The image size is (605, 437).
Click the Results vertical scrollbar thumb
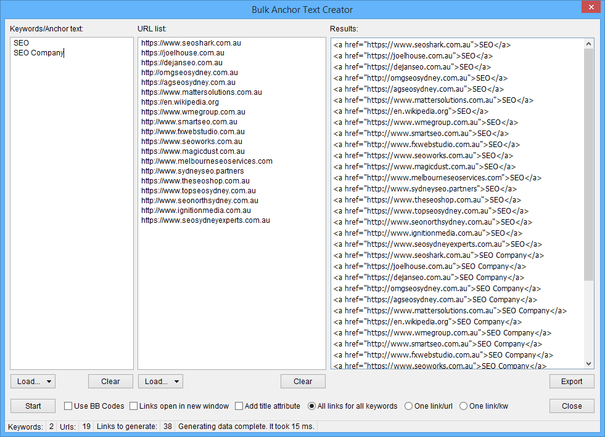pos(588,160)
